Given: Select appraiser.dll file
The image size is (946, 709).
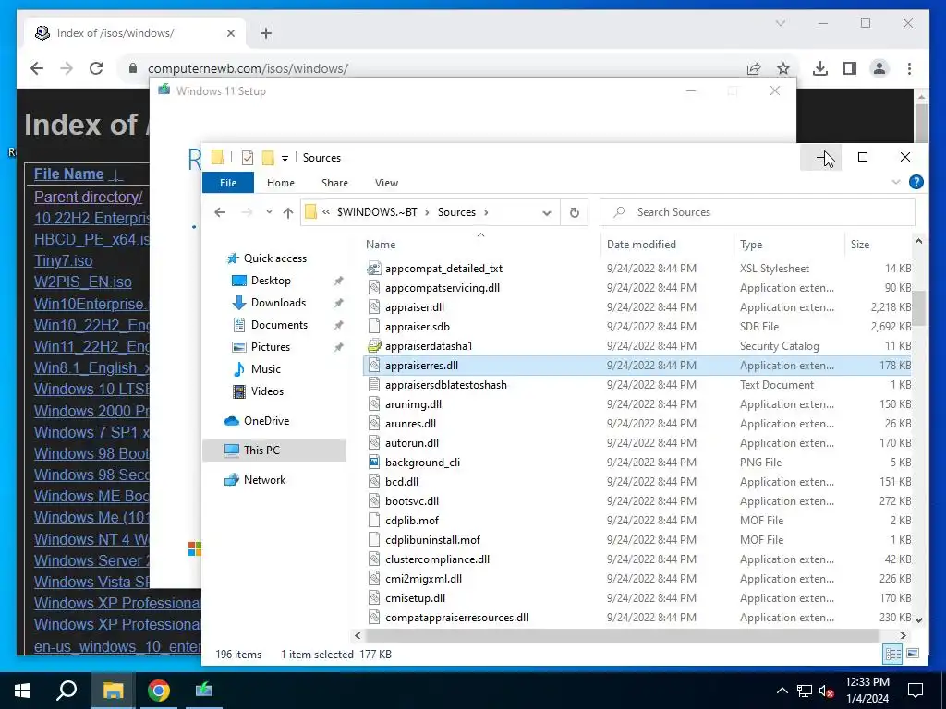Looking at the screenshot, I should [x=415, y=307].
